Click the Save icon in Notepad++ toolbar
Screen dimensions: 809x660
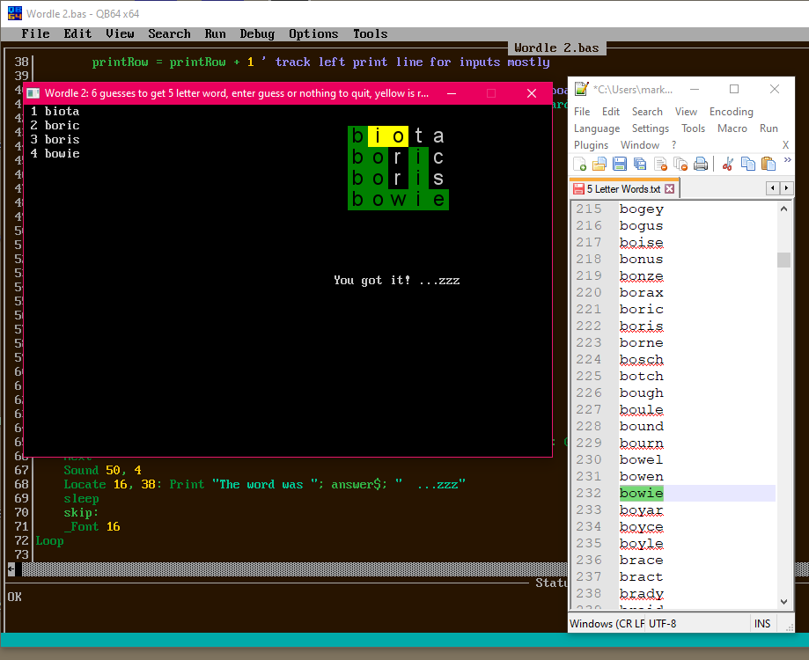pyautogui.click(x=619, y=164)
